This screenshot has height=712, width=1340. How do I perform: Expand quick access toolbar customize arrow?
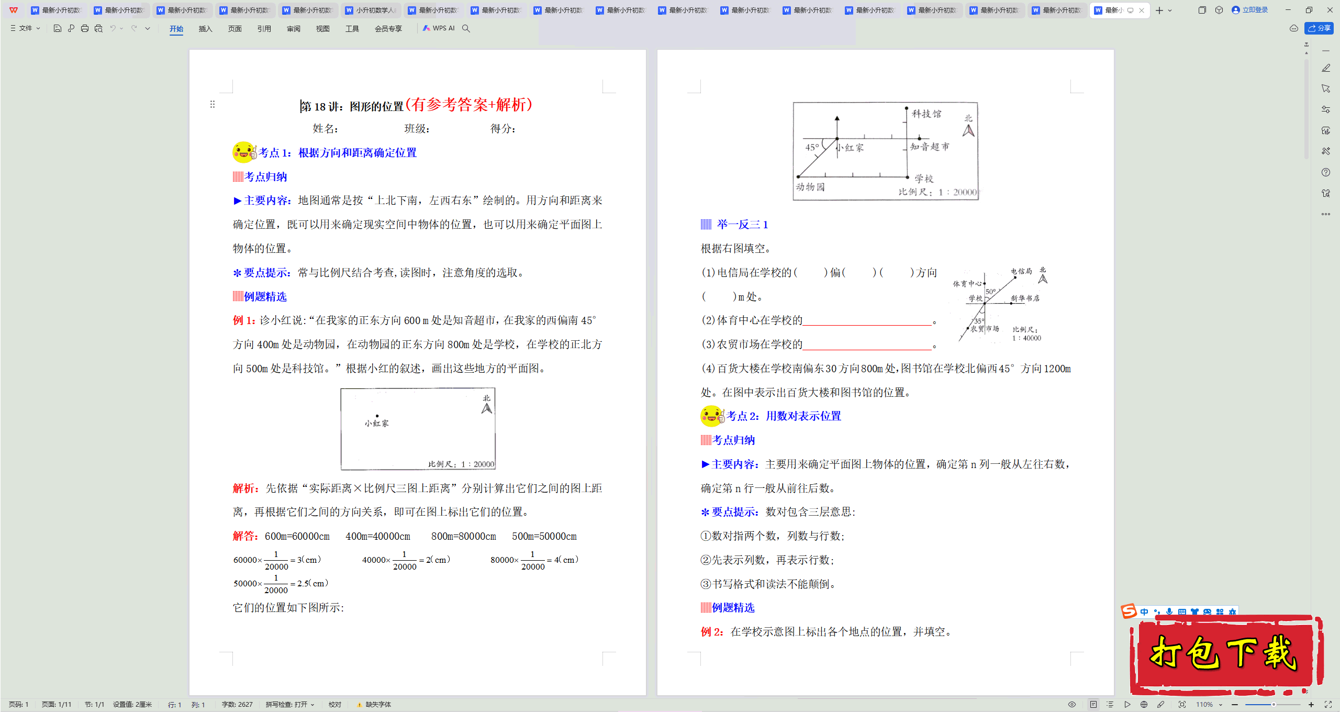pos(148,28)
